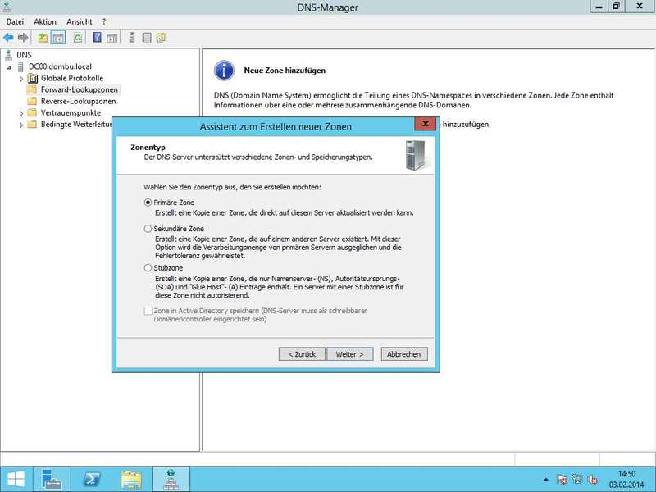Screen dimensions: 656x492
Task: Click the Globale Protokolle log icon
Action: tap(32, 78)
